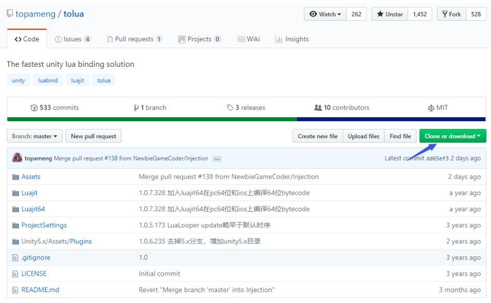Open the Branch: master dropdown
Screen dimensions: 491x303
point(35,136)
